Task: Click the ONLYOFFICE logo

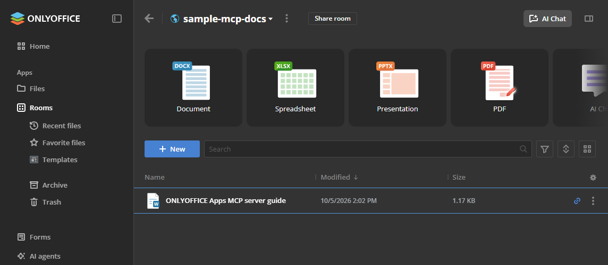Action: (45, 18)
